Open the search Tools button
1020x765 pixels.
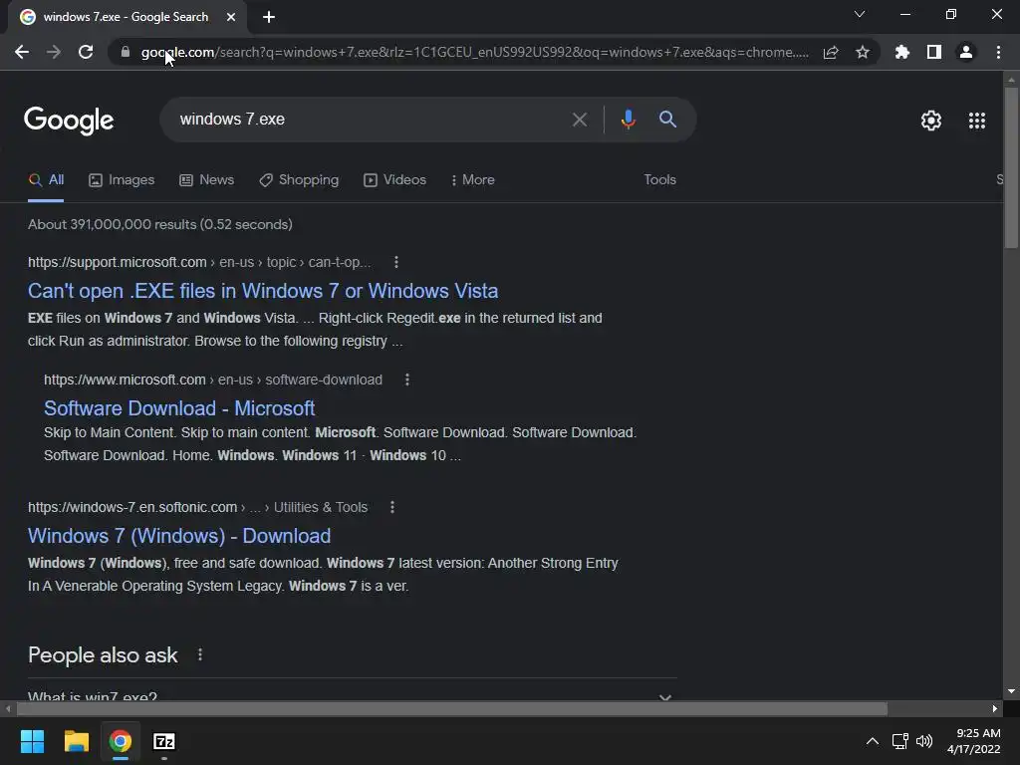659,180
